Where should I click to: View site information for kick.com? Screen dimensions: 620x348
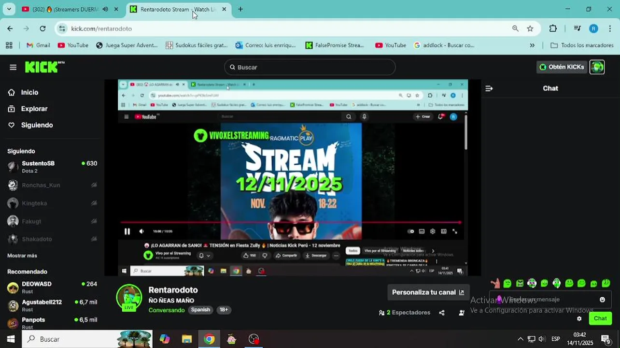coord(62,29)
